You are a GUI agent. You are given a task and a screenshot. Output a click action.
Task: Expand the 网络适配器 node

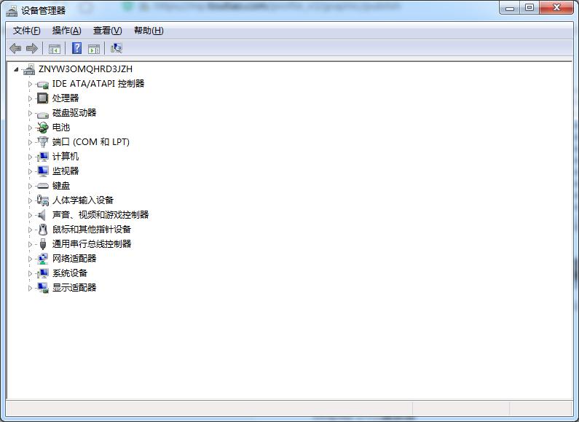coord(30,259)
